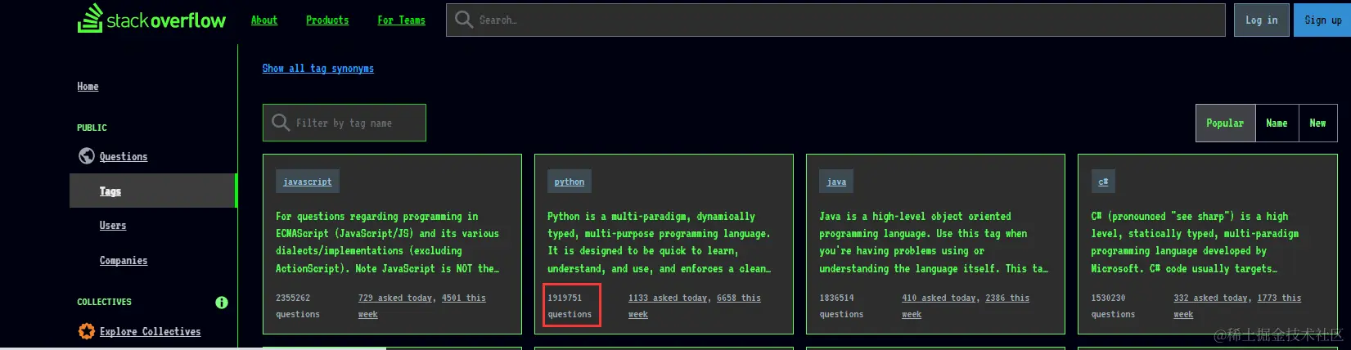Open javascript 729 asked today link
Image resolution: width=1351 pixels, height=350 pixels.
click(x=397, y=298)
